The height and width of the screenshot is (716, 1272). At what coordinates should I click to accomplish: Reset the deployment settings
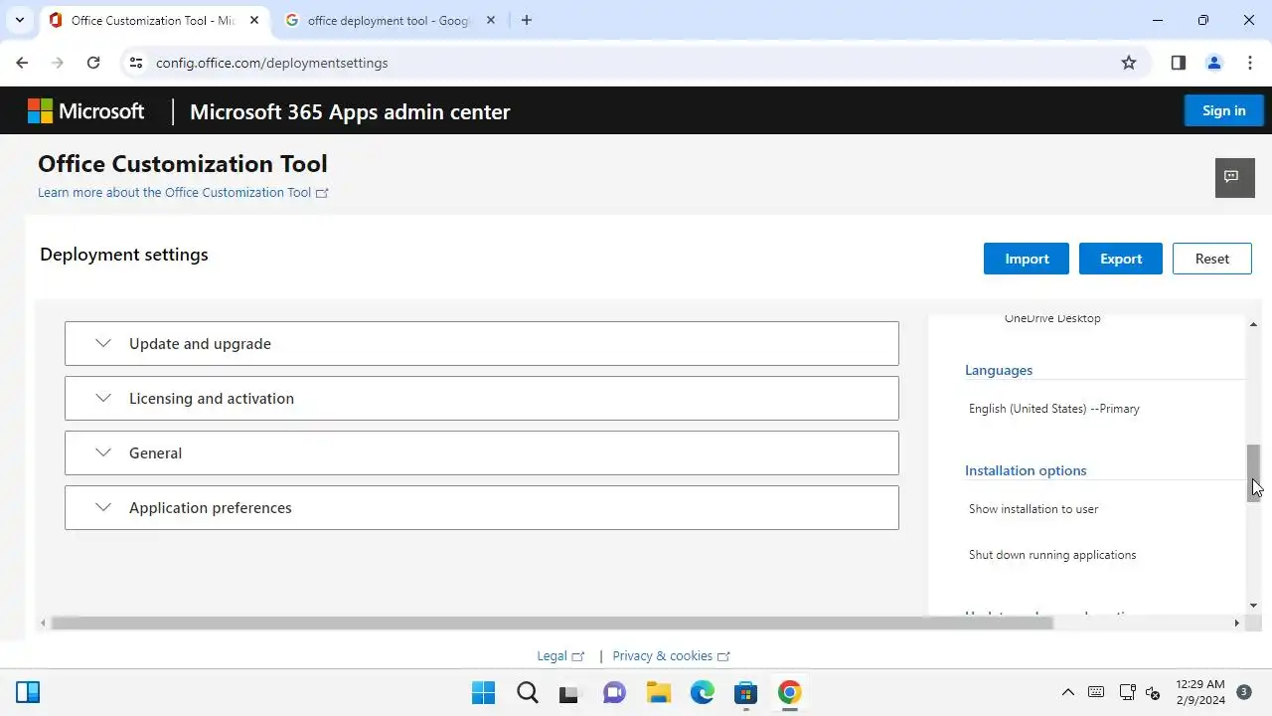(1211, 259)
